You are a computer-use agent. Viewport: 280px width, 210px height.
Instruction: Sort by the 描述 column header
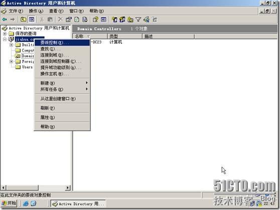pos(168,37)
